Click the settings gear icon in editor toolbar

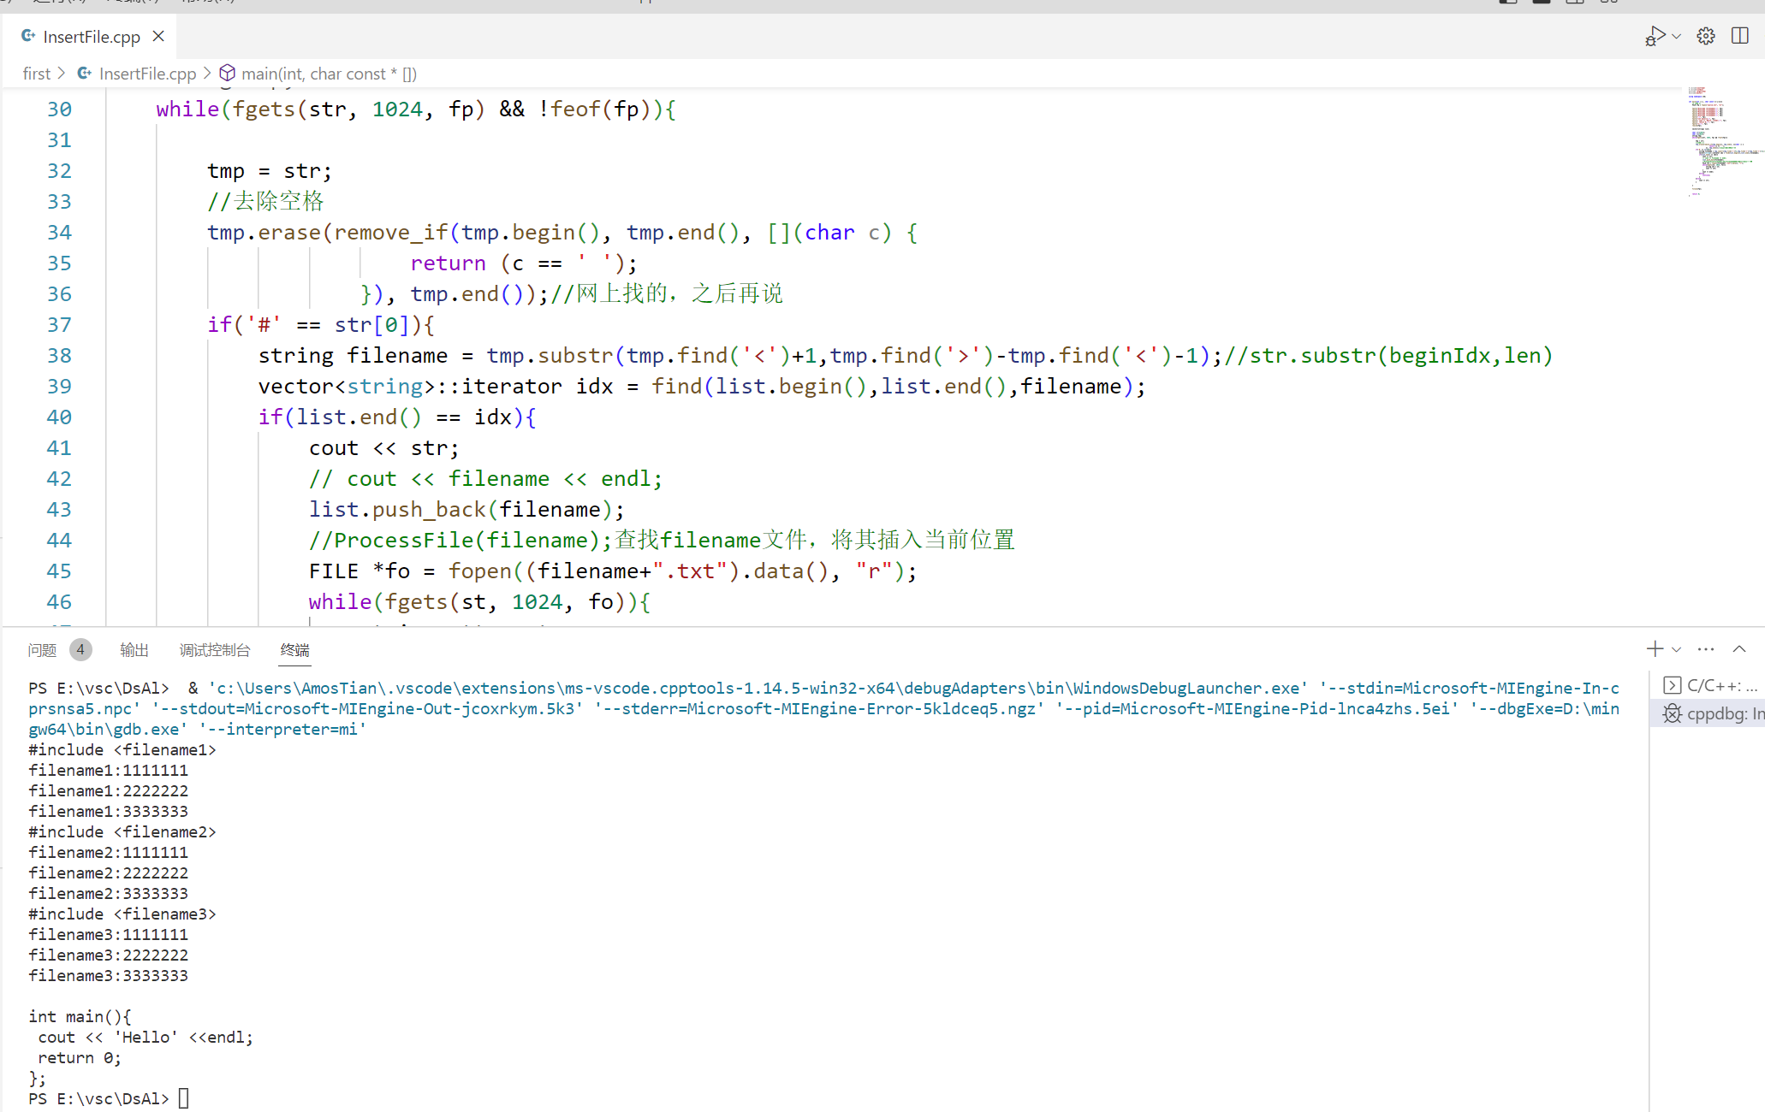click(x=1706, y=36)
